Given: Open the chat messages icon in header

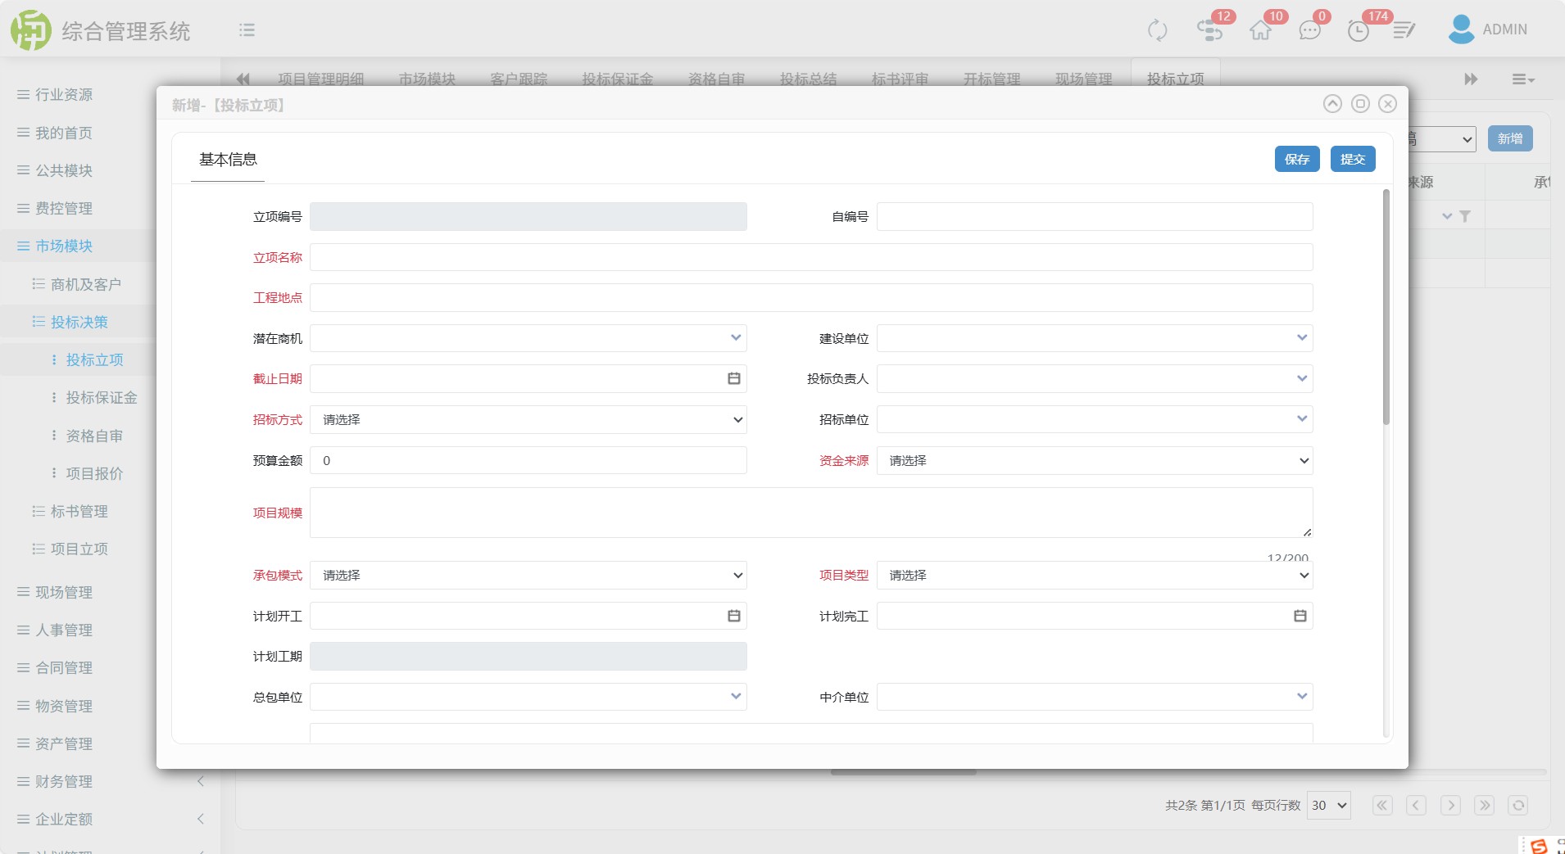Looking at the screenshot, I should 1309,30.
